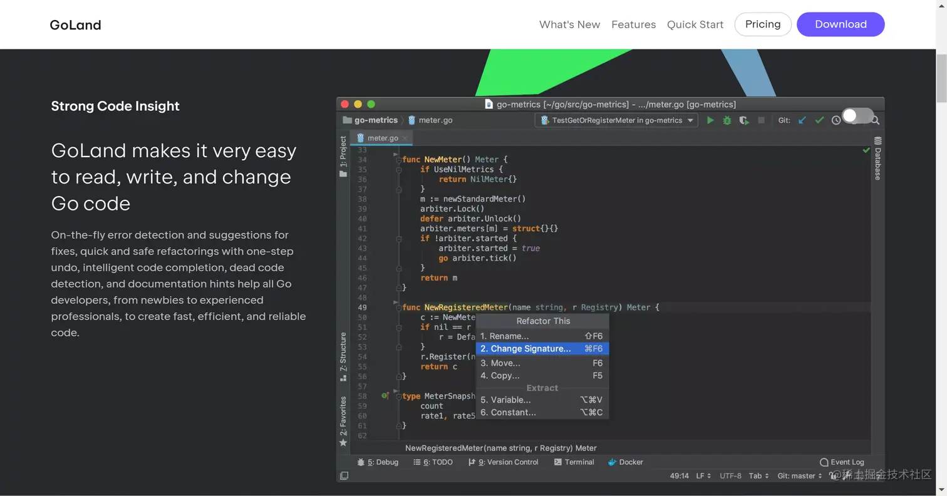This screenshot has height=496, width=947.
Task: Open the TestGetOrRegisterMeter run configuration dropdown
Action: [x=617, y=120]
